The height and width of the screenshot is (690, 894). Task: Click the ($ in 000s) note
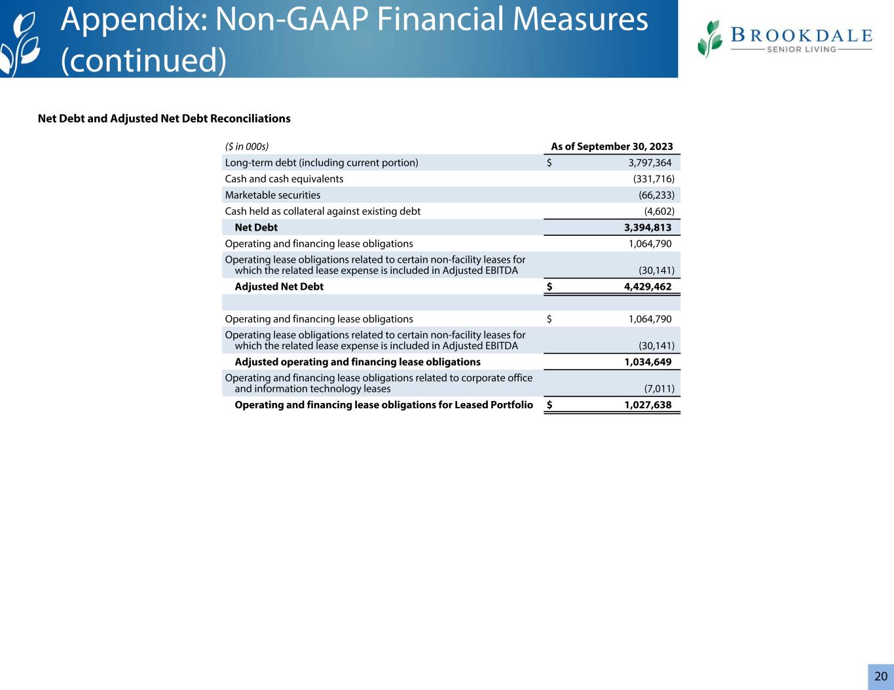coord(247,147)
